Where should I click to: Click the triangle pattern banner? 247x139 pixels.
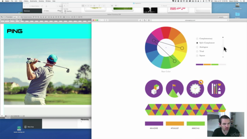[185, 110]
